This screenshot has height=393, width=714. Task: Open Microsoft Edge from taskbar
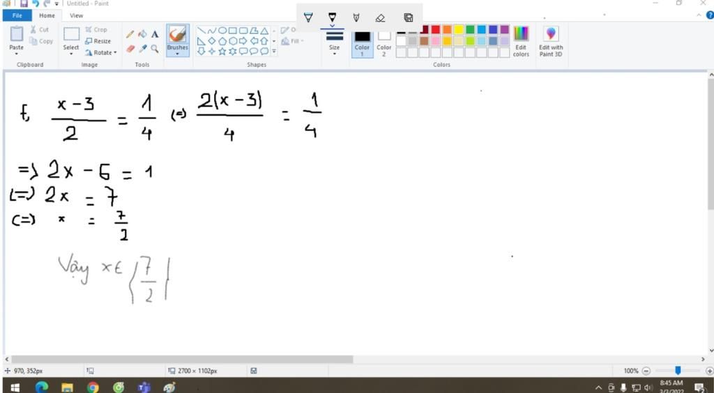(41, 387)
